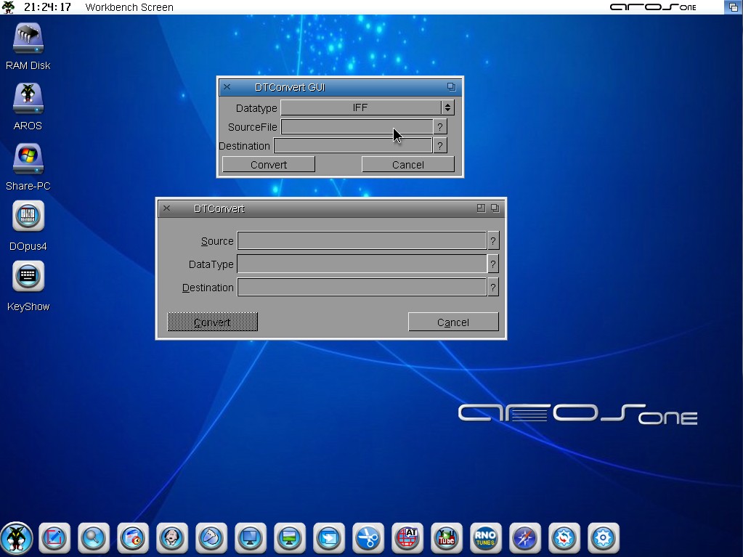Browse for Destination in the DTConvert window
The height and width of the screenshot is (557, 743).
coord(493,288)
